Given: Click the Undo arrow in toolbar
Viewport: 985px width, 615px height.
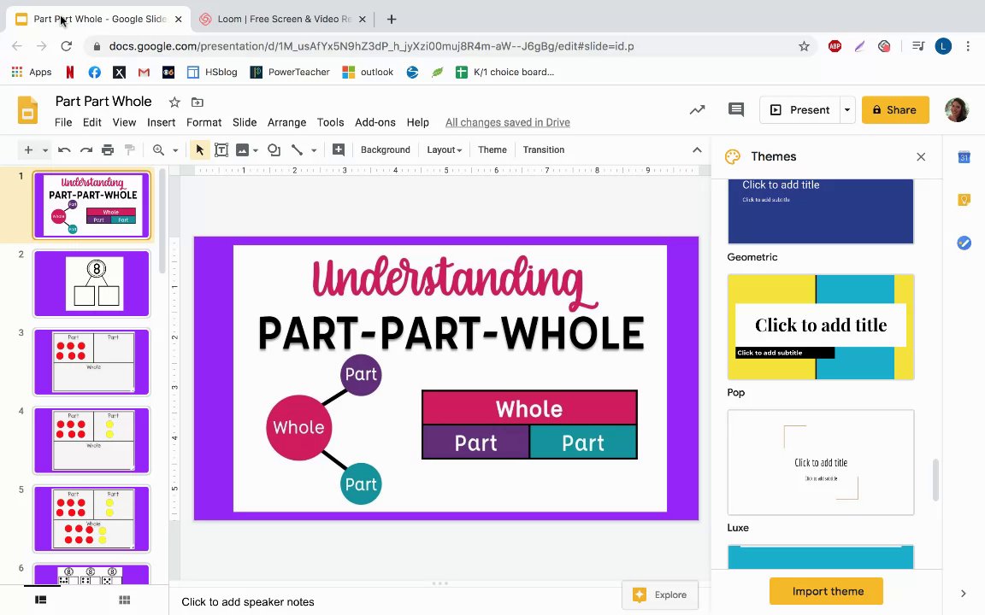Looking at the screenshot, I should 64,150.
